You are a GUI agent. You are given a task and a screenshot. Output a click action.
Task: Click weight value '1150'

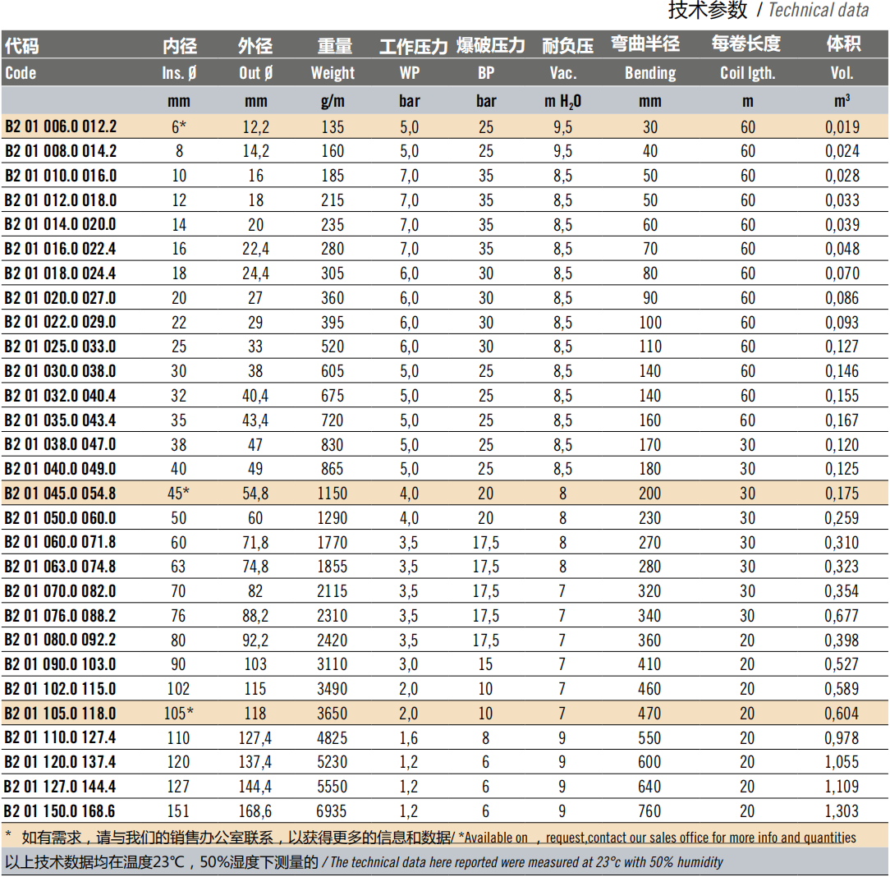(332, 494)
